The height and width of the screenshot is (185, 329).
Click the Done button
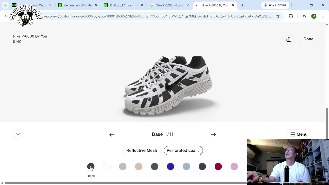click(308, 39)
